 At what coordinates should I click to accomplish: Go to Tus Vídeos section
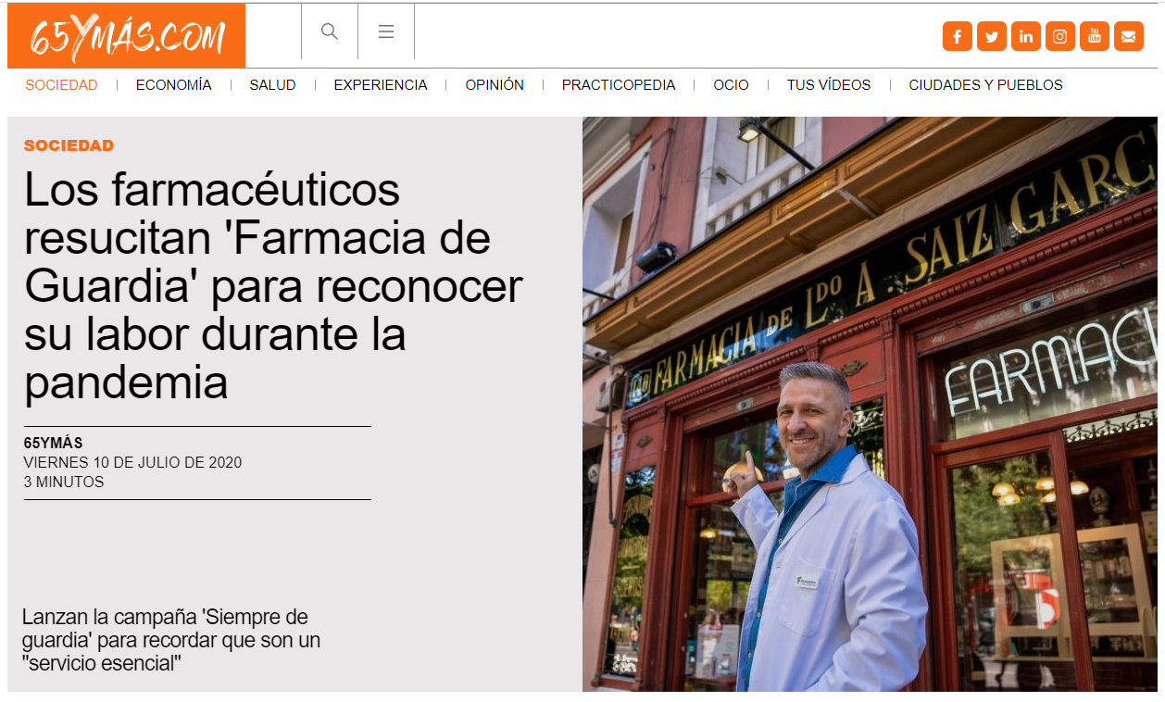[x=829, y=85]
